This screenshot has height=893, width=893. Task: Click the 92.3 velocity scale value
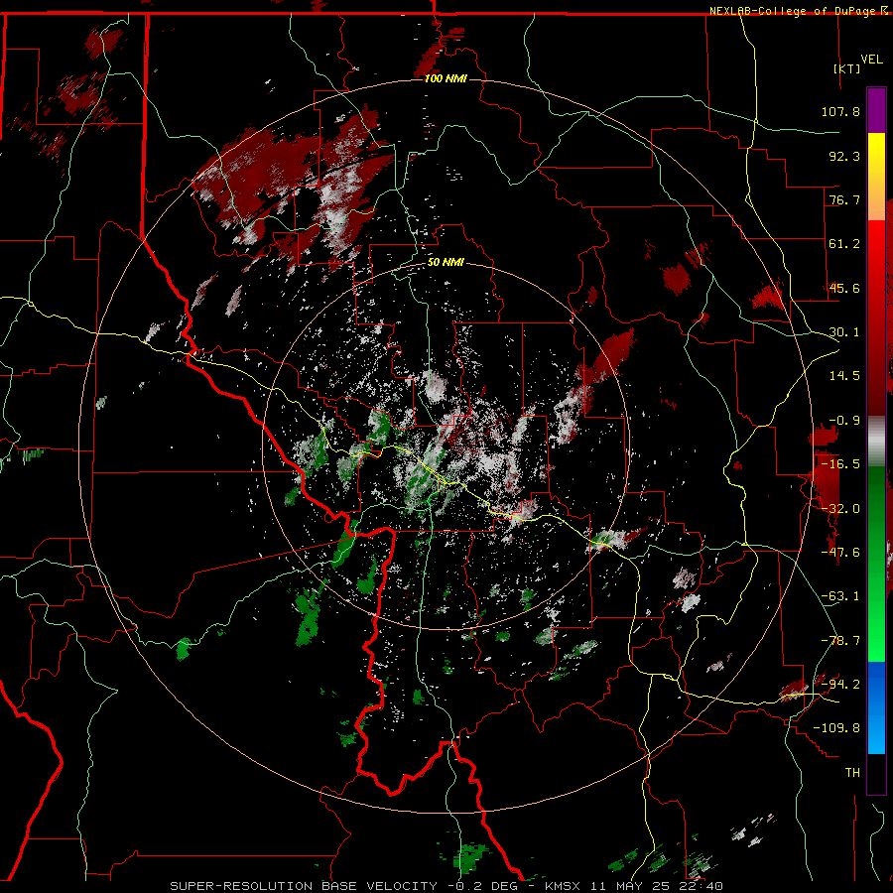click(x=844, y=156)
